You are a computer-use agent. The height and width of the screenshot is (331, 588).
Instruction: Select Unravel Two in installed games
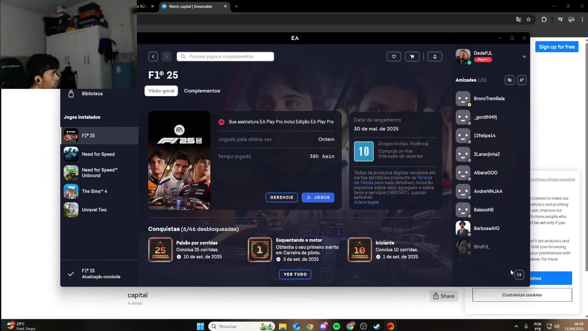coord(99,210)
